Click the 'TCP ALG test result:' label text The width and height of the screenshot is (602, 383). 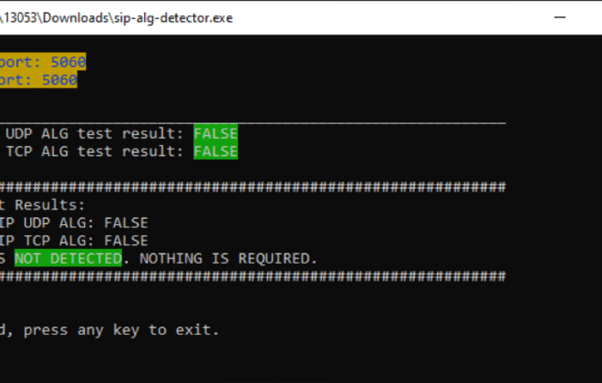[95, 151]
